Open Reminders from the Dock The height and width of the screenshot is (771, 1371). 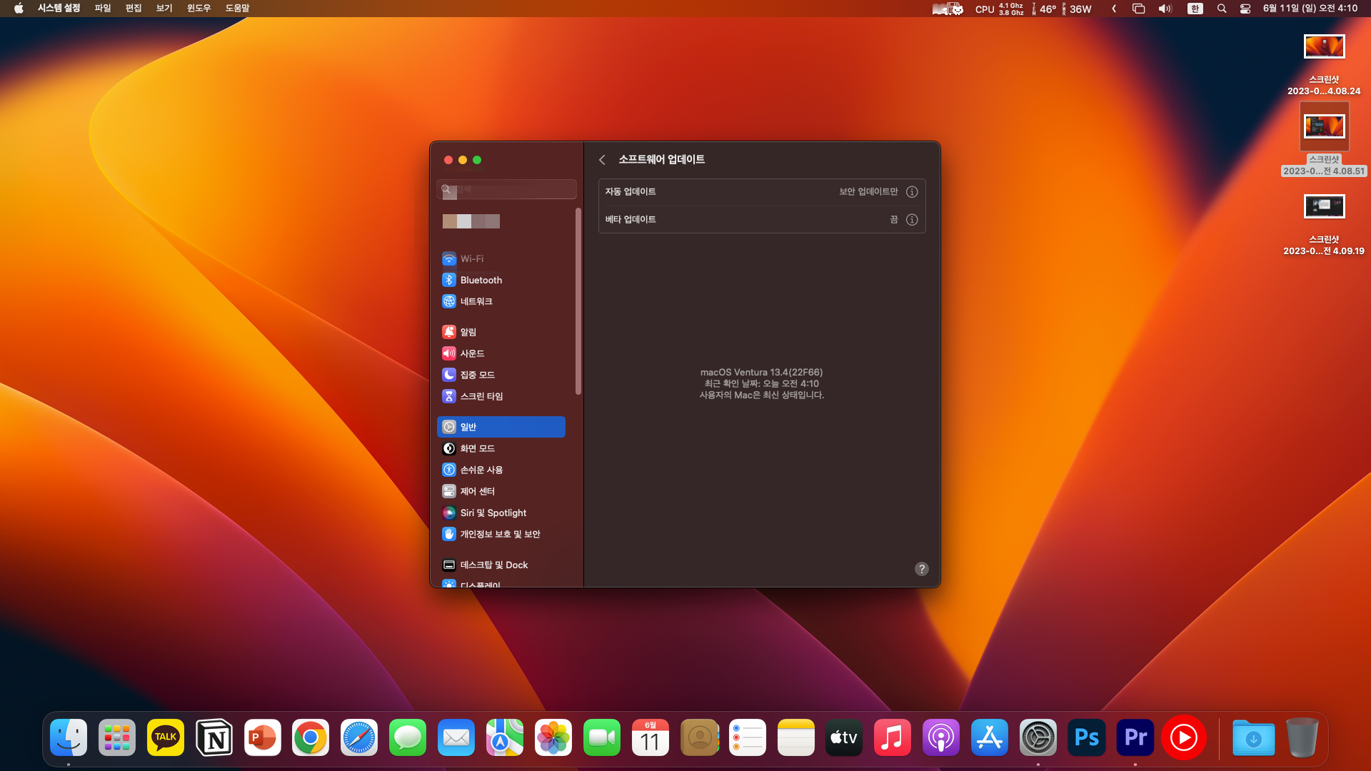point(748,737)
